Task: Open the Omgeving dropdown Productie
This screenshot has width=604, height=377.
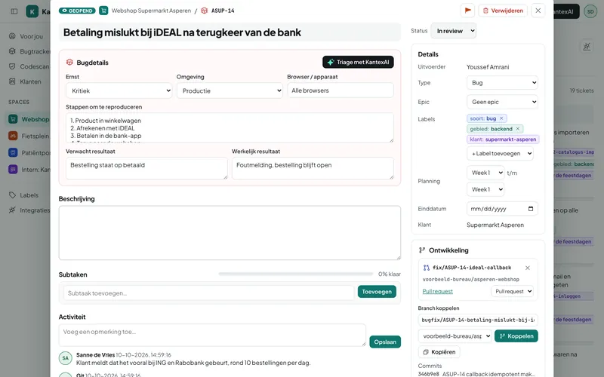Action: tap(230, 90)
